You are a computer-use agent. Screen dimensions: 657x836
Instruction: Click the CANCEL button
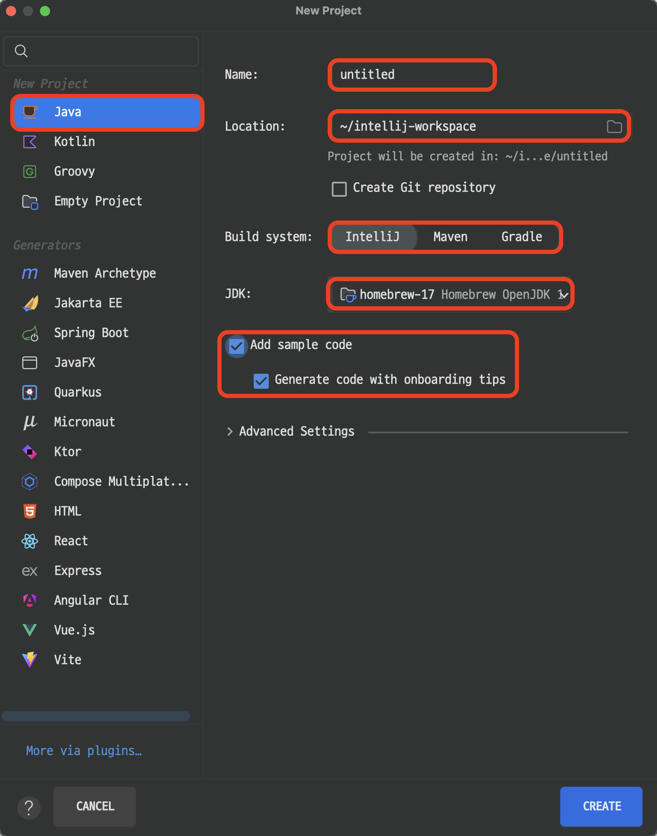(x=95, y=806)
